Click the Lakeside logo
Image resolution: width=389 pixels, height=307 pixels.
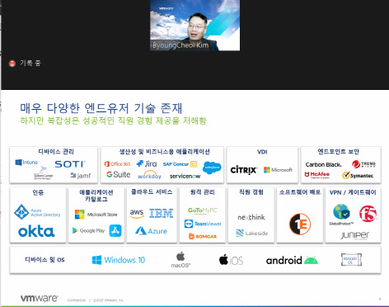coord(251,233)
